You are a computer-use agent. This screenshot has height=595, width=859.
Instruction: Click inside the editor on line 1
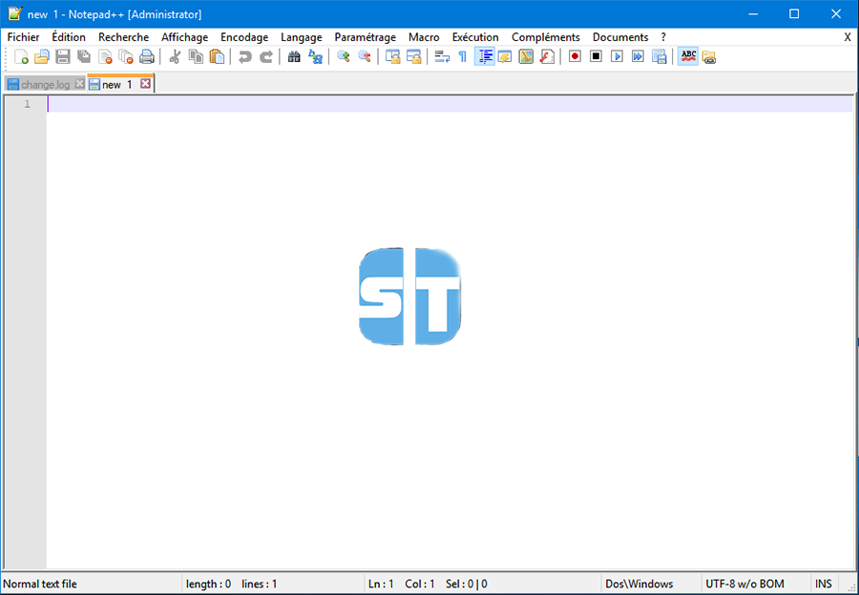450,104
